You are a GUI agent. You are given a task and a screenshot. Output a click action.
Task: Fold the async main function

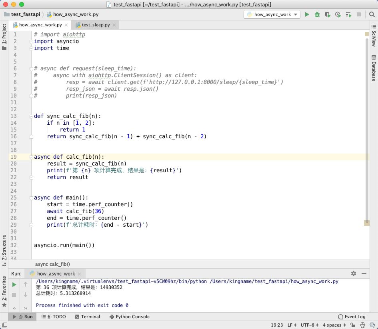[x=31, y=198]
